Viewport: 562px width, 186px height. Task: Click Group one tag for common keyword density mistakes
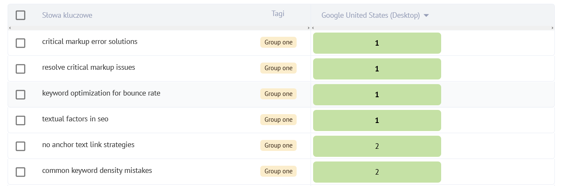278,171
